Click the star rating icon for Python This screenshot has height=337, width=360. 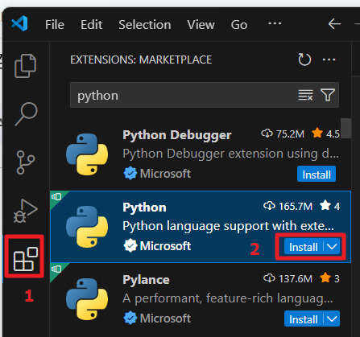click(325, 206)
